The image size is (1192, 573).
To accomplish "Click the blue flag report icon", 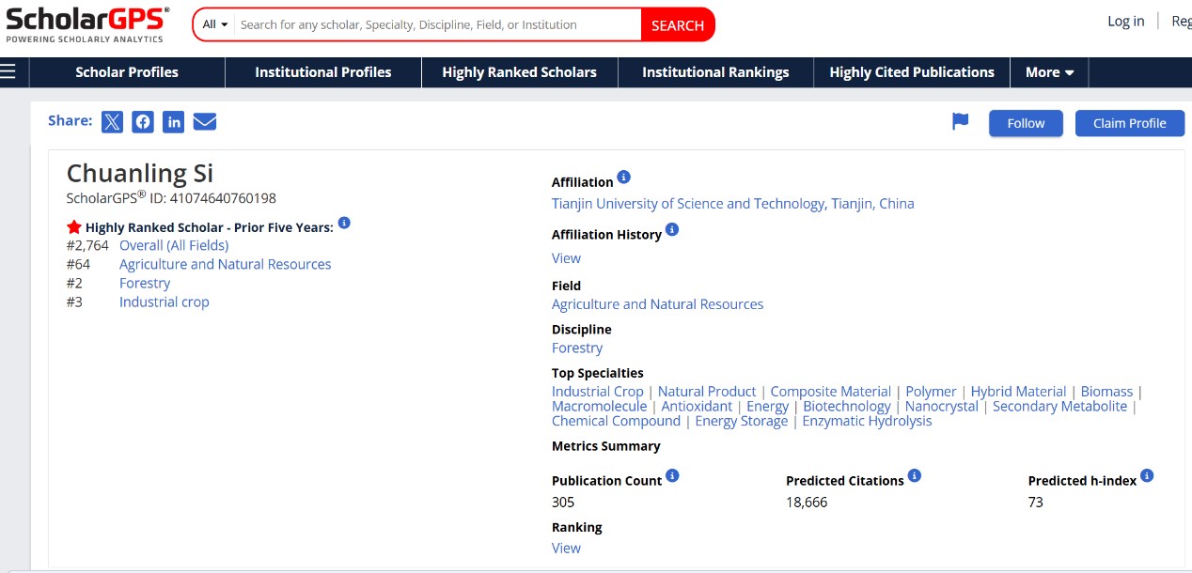I will (x=960, y=122).
